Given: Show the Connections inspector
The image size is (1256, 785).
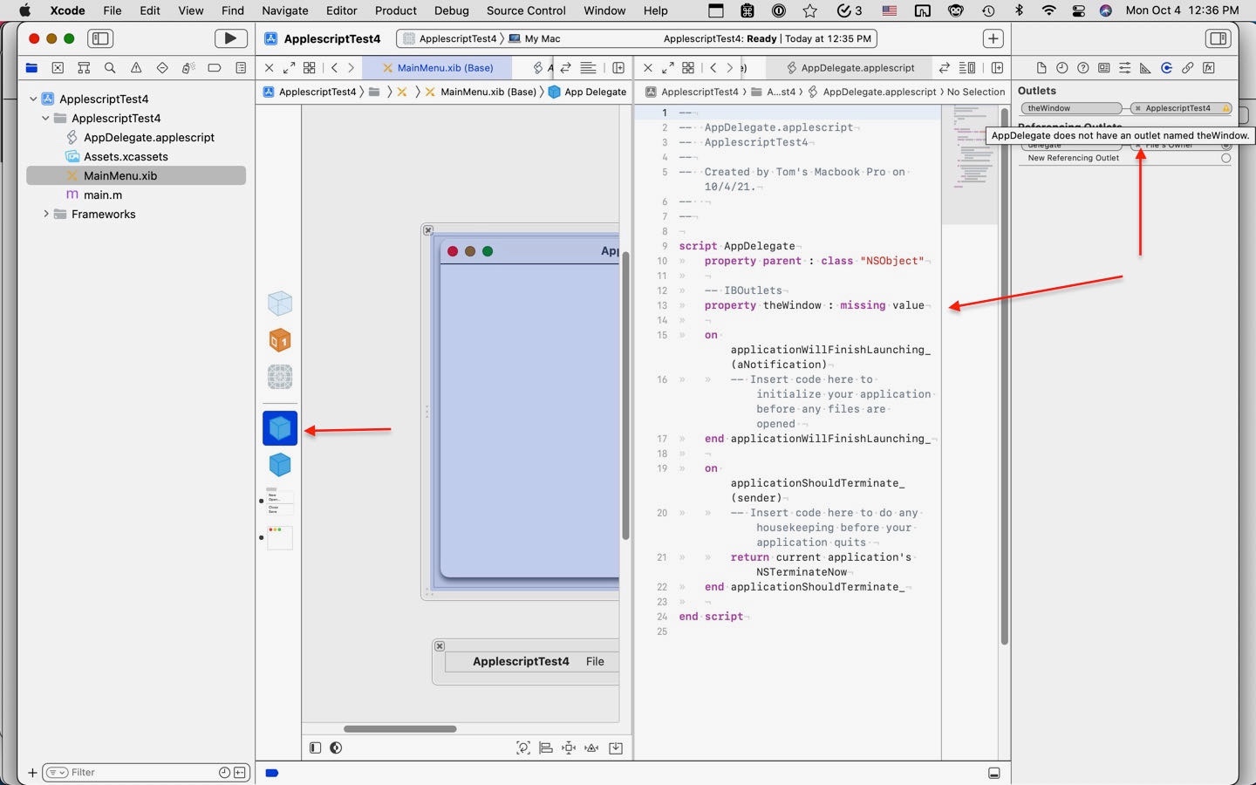Looking at the screenshot, I should click(1166, 68).
